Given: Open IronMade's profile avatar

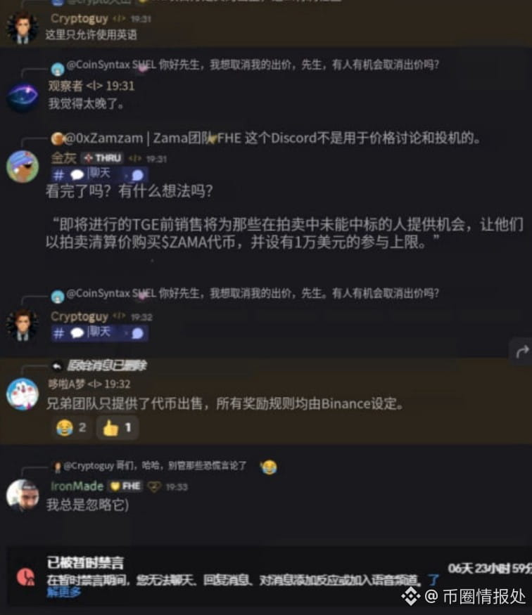Looking at the screenshot, I should 23,496.
